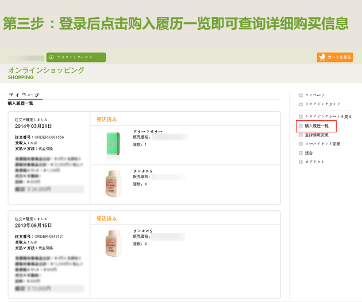Click the bullet icon beside 購入履歴一覧
Viewport: 362px width, 302px height.
[x=301, y=125]
